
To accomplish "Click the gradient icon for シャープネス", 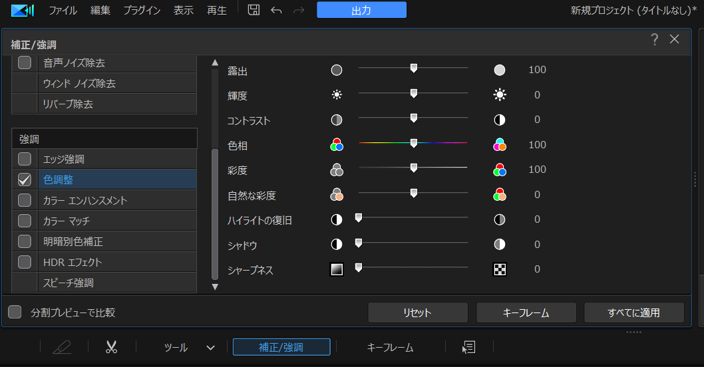I will (x=337, y=269).
